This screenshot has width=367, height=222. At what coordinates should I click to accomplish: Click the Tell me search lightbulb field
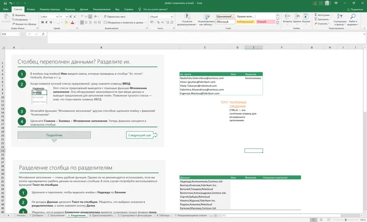tap(153, 9)
